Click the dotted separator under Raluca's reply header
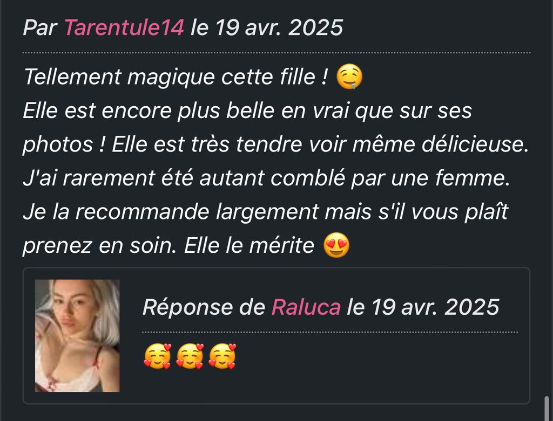The image size is (553, 421). point(330,332)
